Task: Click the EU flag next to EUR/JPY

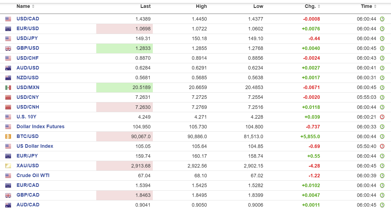Action: [8, 156]
